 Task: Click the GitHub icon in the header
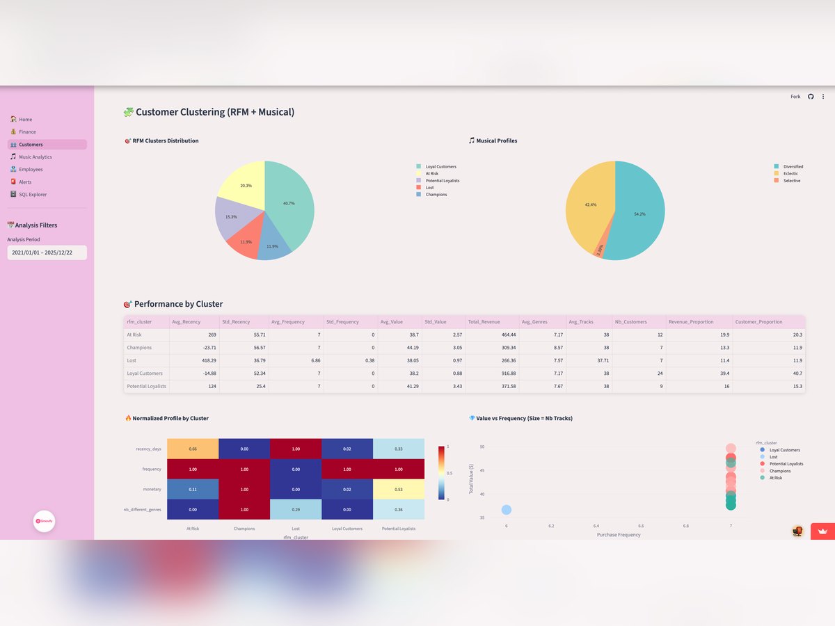tap(810, 97)
